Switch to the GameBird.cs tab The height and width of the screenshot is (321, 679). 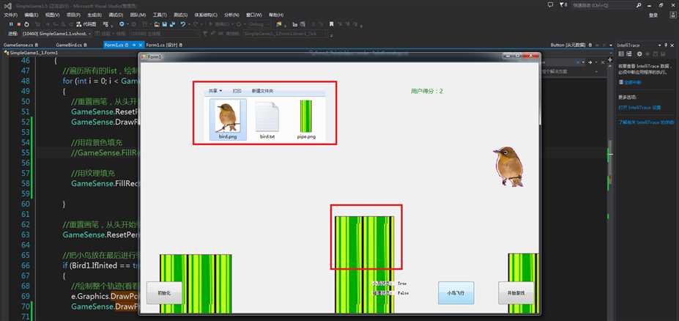pyautogui.click(x=72, y=45)
